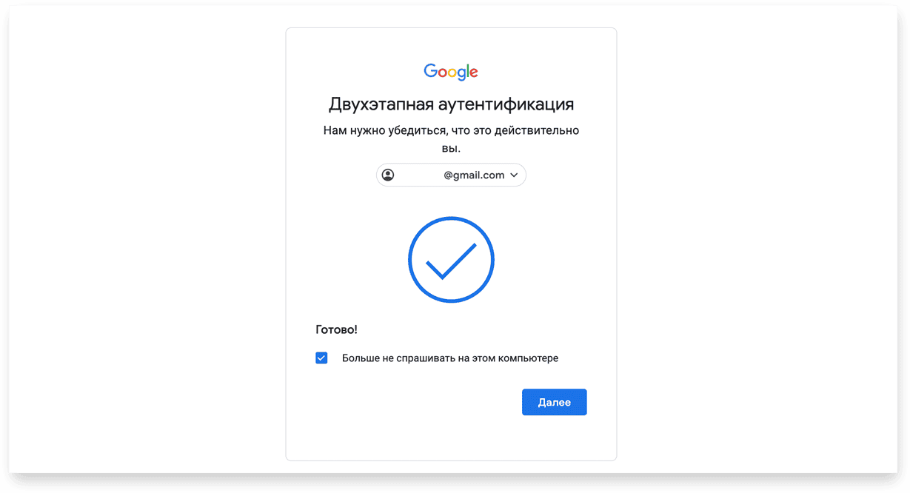
Task: Click the account avatar icon
Action: pos(388,175)
